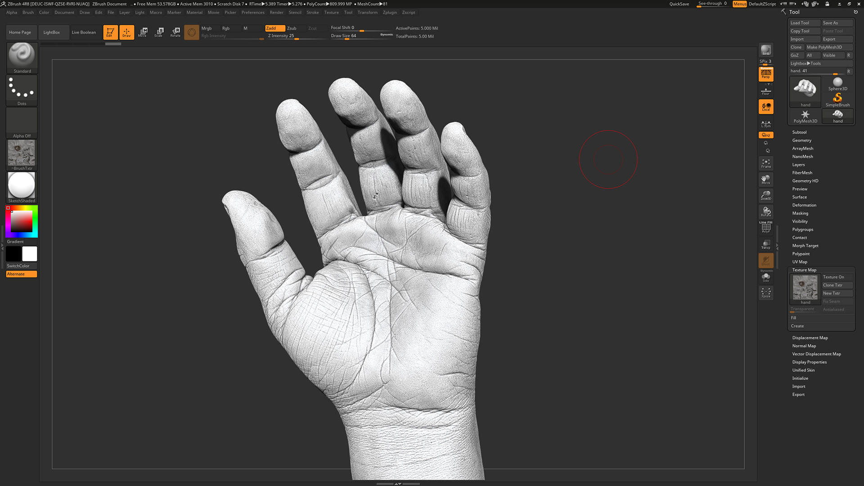864x486 pixels.
Task: Click the Zoom3D navigation icon
Action: [765, 195]
